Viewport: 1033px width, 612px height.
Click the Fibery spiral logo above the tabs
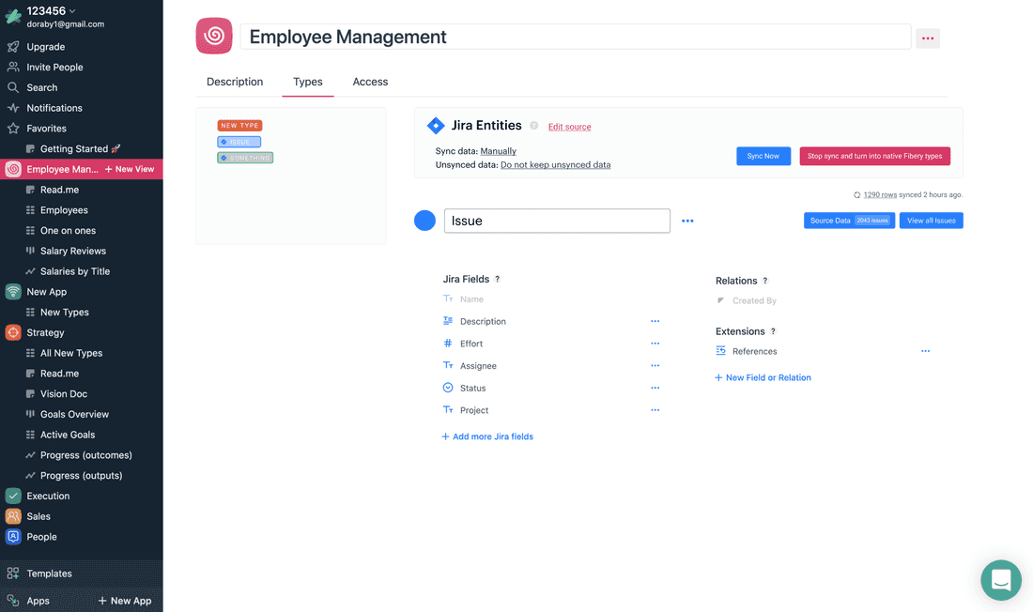point(213,36)
